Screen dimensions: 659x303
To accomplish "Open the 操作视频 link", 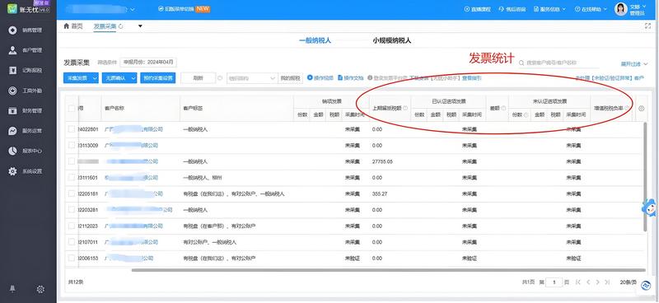I will coord(320,77).
